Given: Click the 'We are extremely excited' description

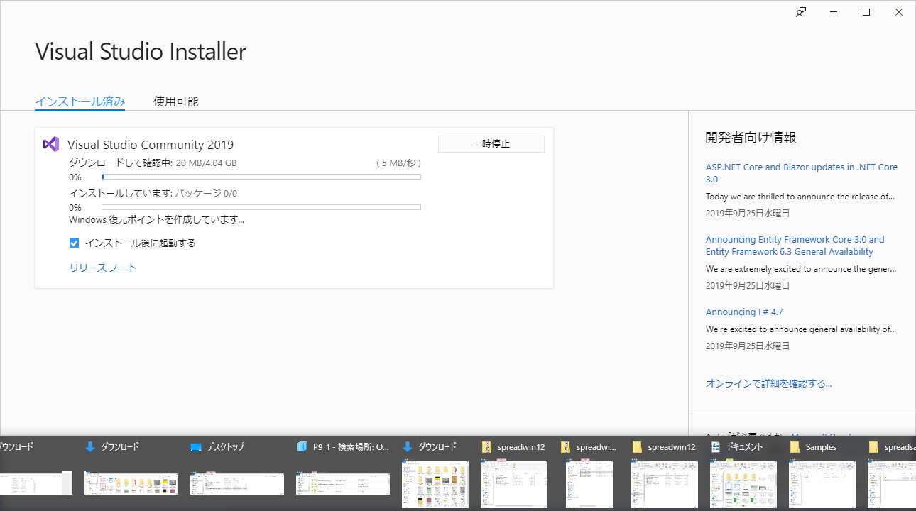Looking at the screenshot, I should click(801, 269).
